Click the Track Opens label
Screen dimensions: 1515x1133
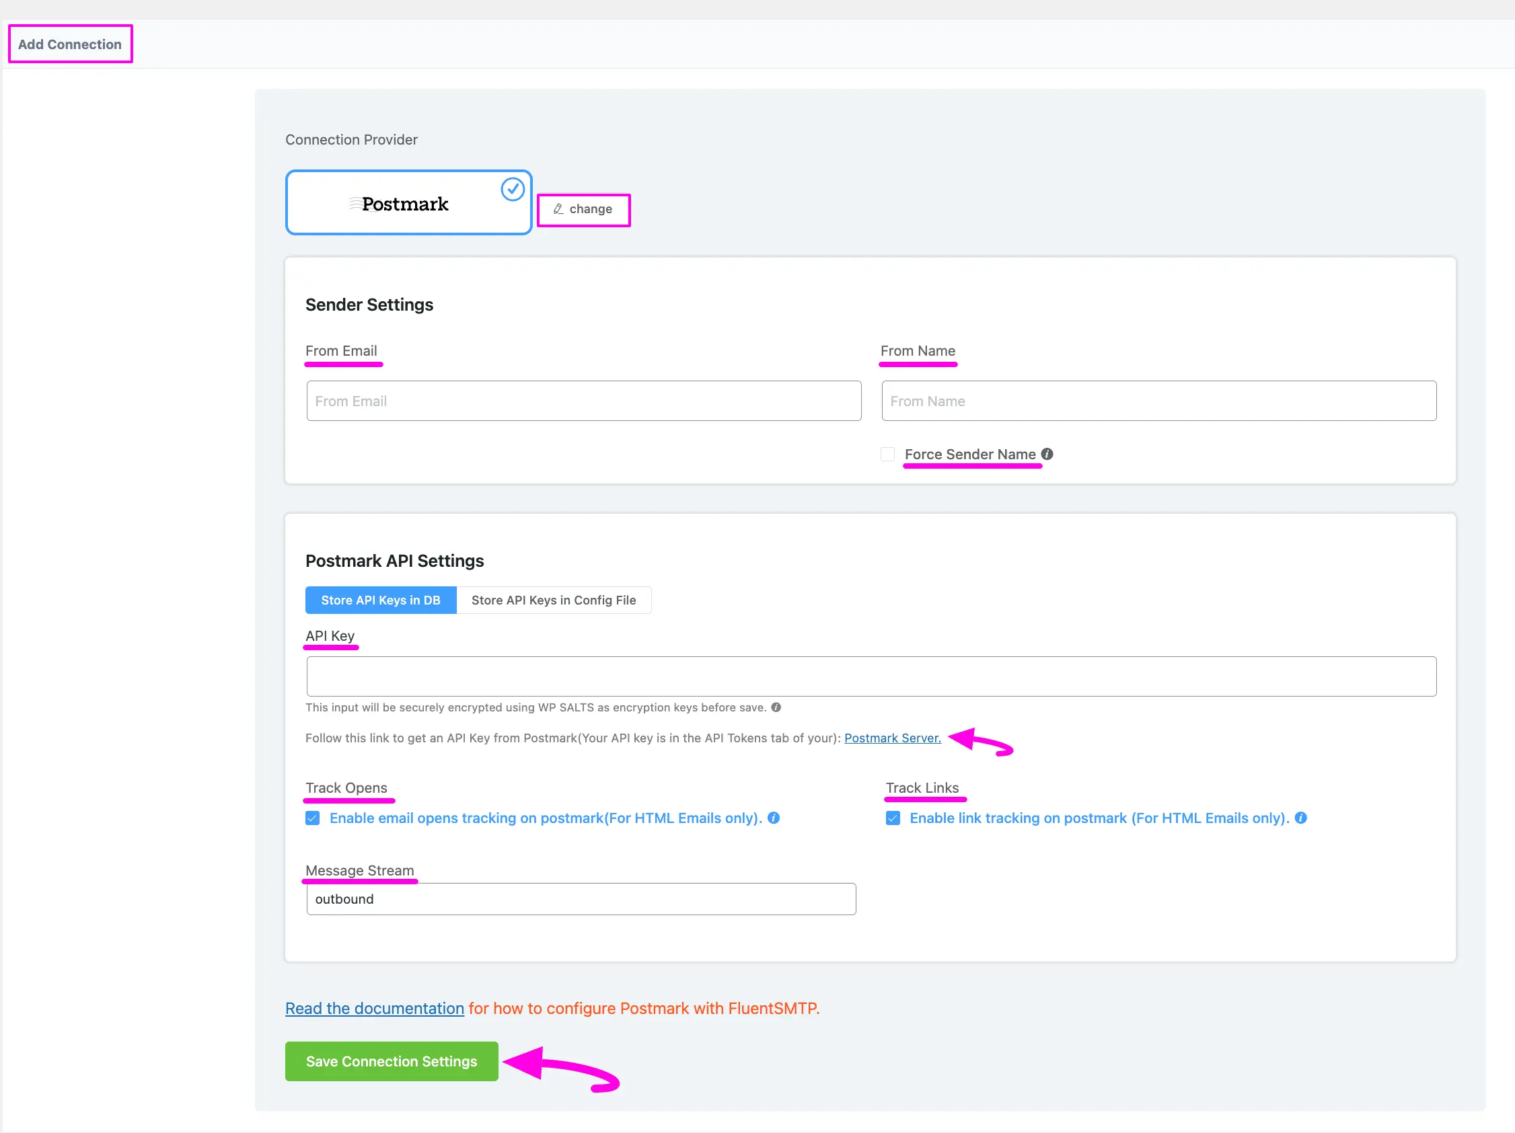click(x=346, y=788)
